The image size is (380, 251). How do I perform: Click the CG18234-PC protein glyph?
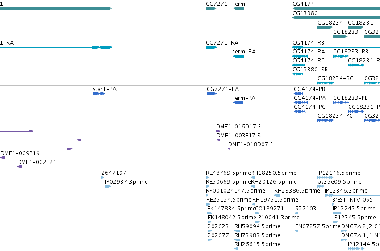(326, 120)
